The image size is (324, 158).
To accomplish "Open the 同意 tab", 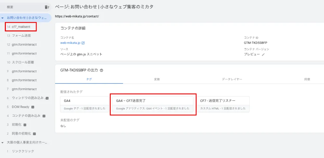I will (307, 79).
